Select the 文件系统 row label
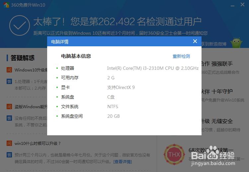This screenshot has height=172, width=249. (70, 107)
